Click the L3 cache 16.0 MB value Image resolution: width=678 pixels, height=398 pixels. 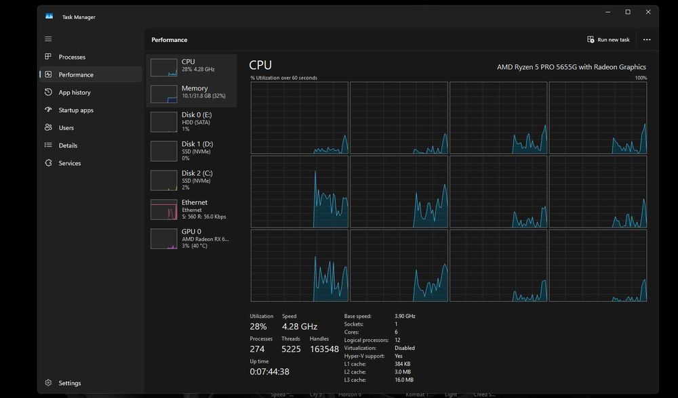pos(404,380)
